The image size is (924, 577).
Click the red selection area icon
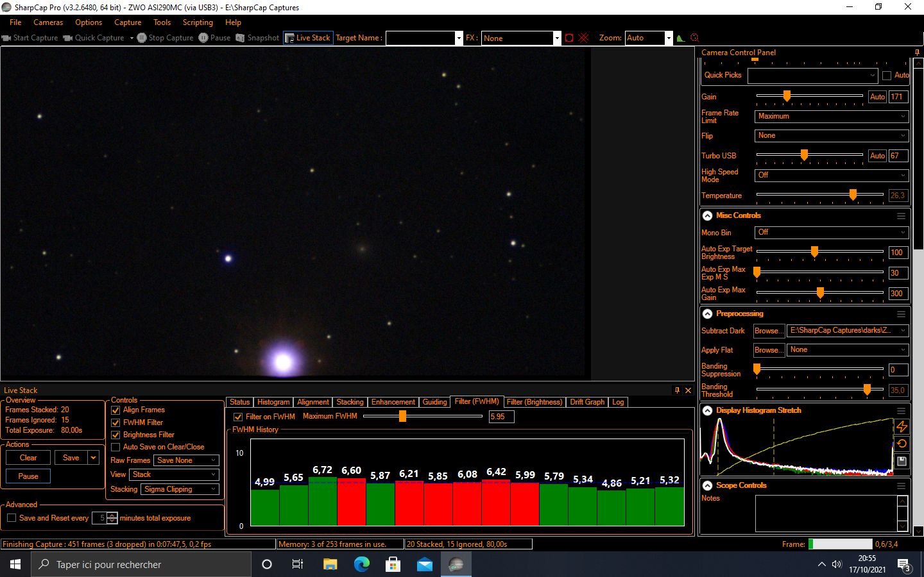(569, 38)
